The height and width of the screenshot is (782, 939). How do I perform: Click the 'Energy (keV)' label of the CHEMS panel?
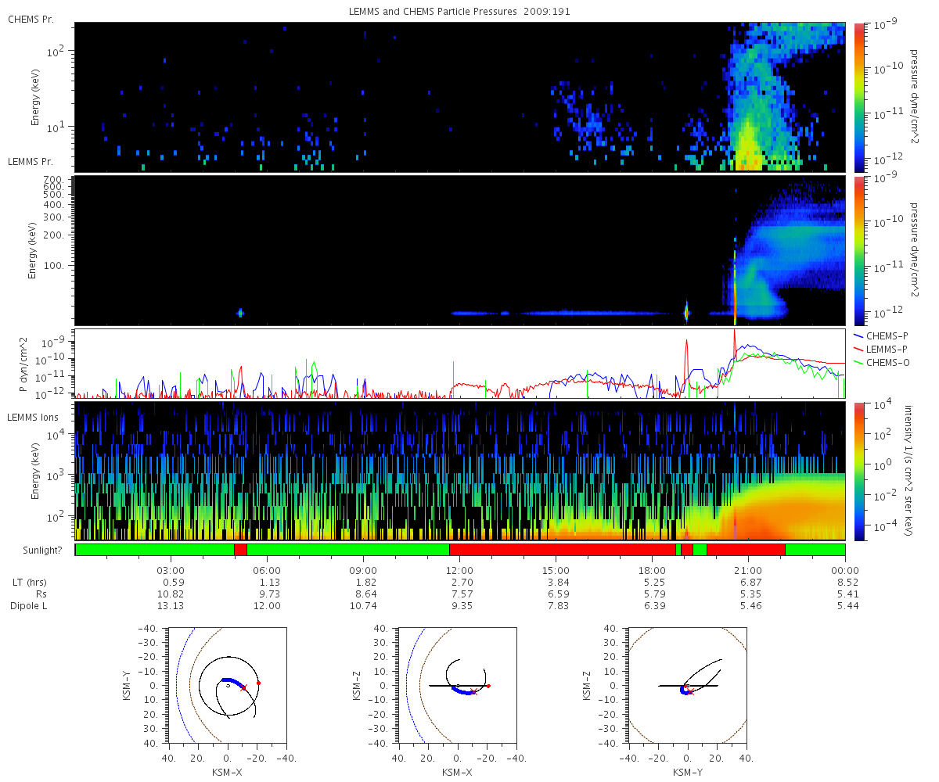35,97
